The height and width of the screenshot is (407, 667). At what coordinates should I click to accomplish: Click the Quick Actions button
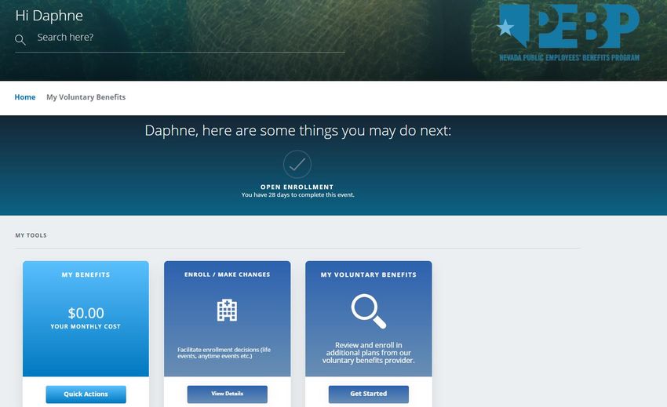[x=86, y=394]
